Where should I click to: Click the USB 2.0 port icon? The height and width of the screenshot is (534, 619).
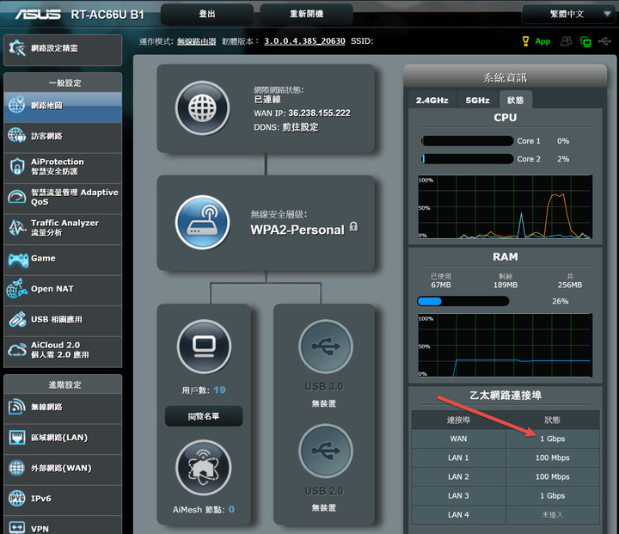point(326,451)
